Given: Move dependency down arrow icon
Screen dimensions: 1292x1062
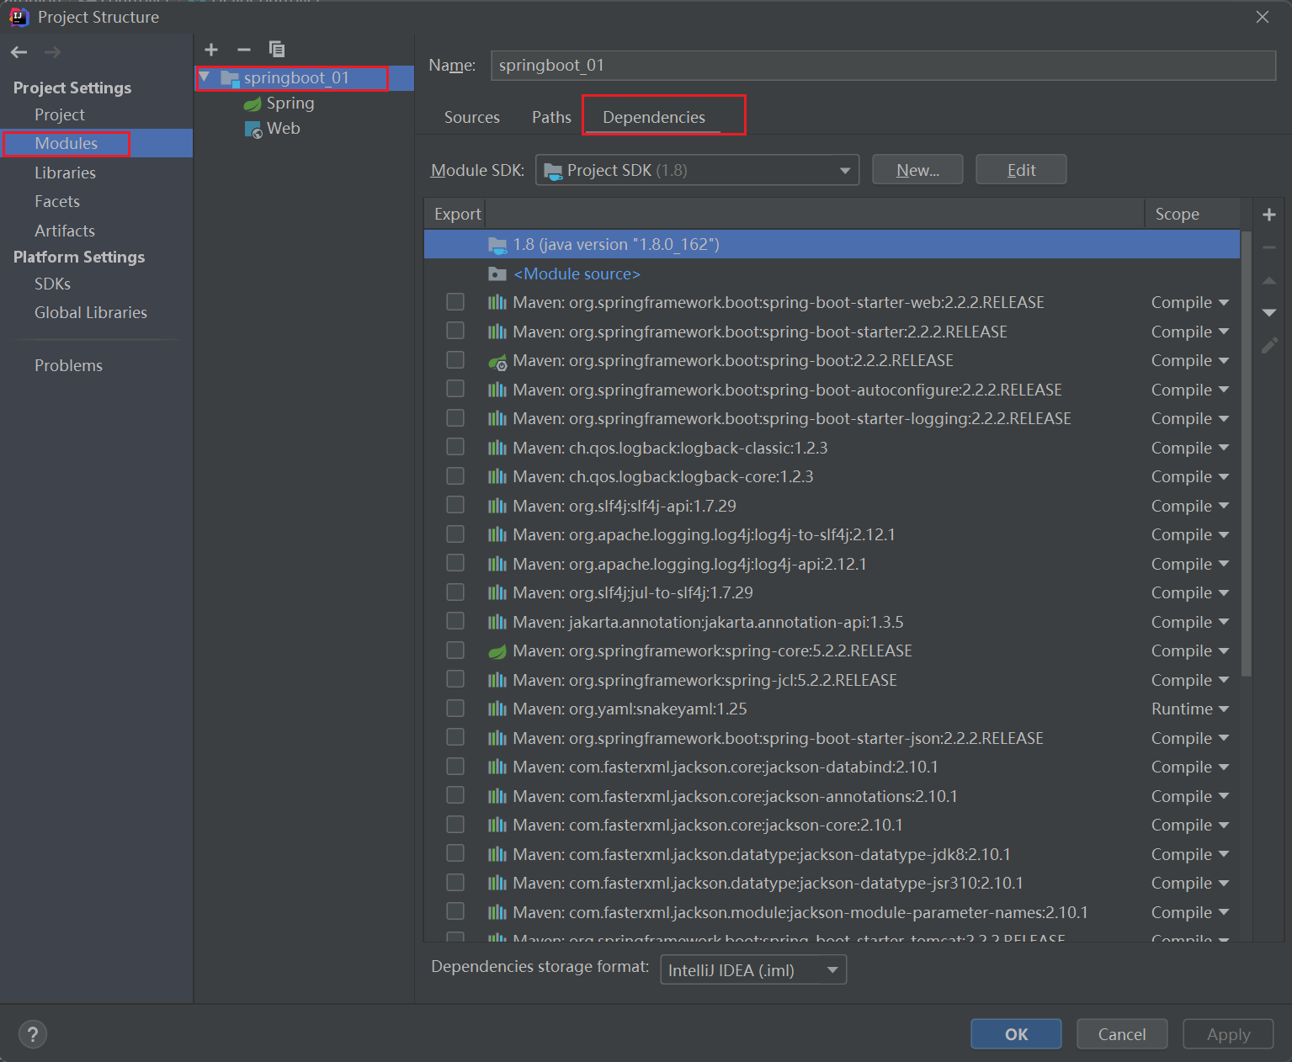Looking at the screenshot, I should pos(1269,312).
